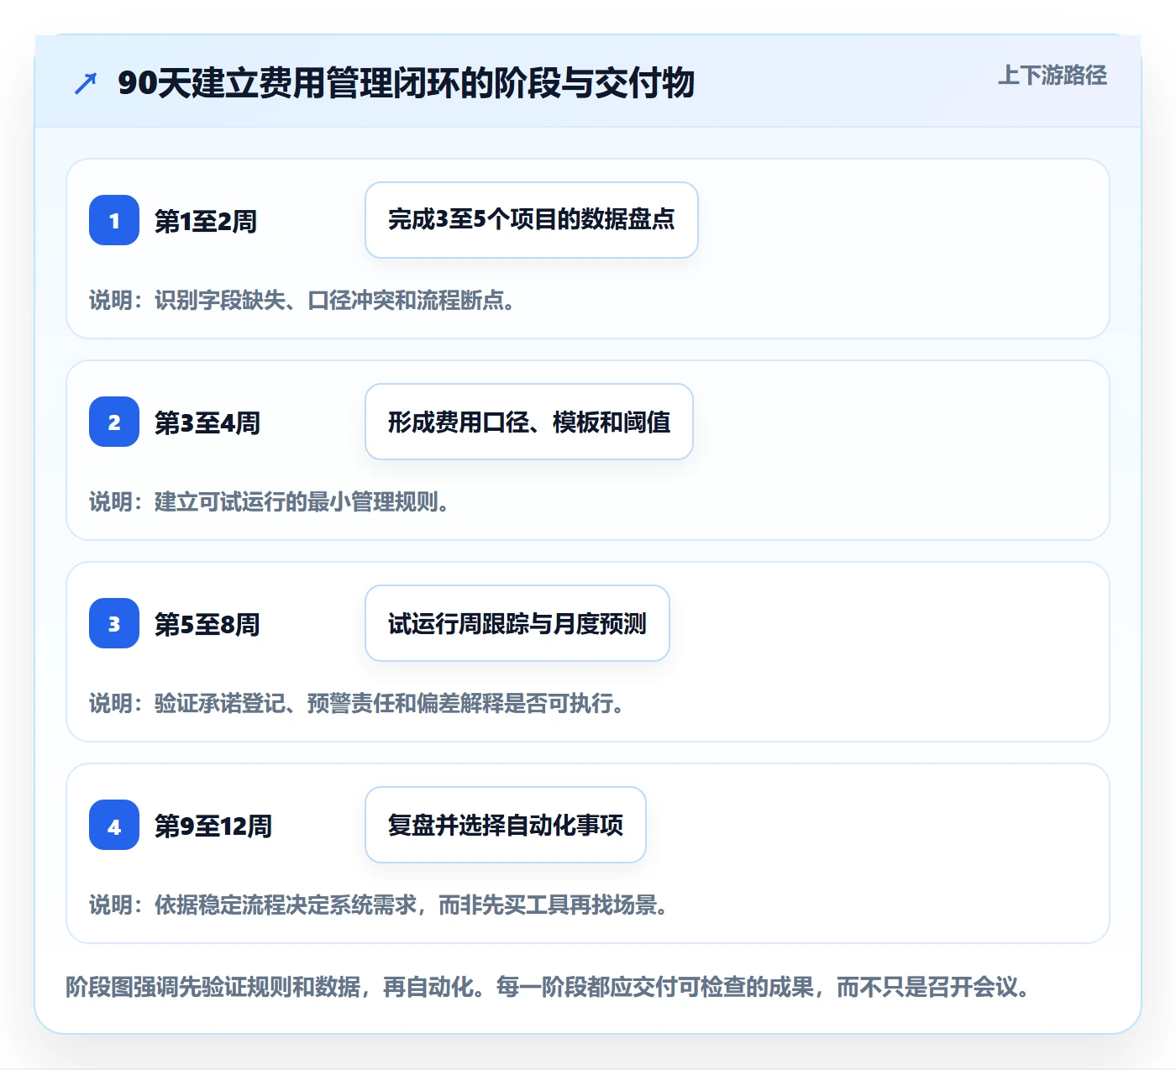Open the 完成3至5个项目的数据盘点 deliverable box

pos(532,220)
